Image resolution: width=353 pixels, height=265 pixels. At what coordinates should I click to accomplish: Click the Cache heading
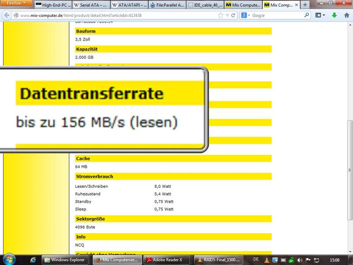[83, 159]
